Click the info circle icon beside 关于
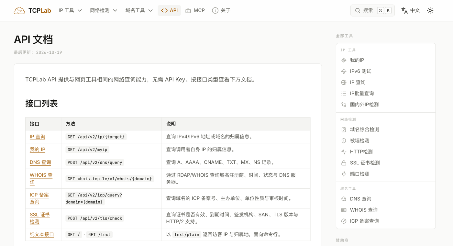The width and height of the screenshot is (453, 246). click(215, 11)
